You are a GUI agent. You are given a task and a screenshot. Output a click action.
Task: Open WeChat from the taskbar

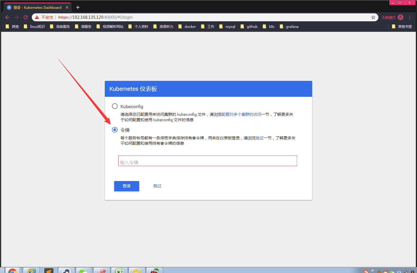pyautogui.click(x=83, y=270)
